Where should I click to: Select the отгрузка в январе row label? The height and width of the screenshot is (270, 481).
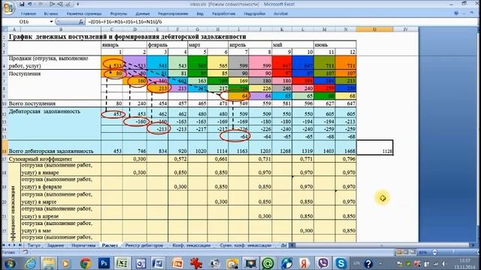(x=61, y=169)
